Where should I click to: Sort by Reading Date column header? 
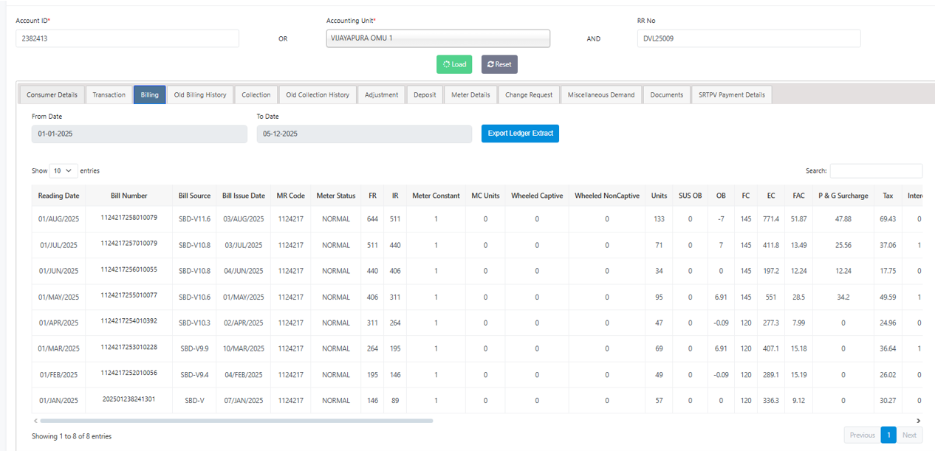point(58,196)
